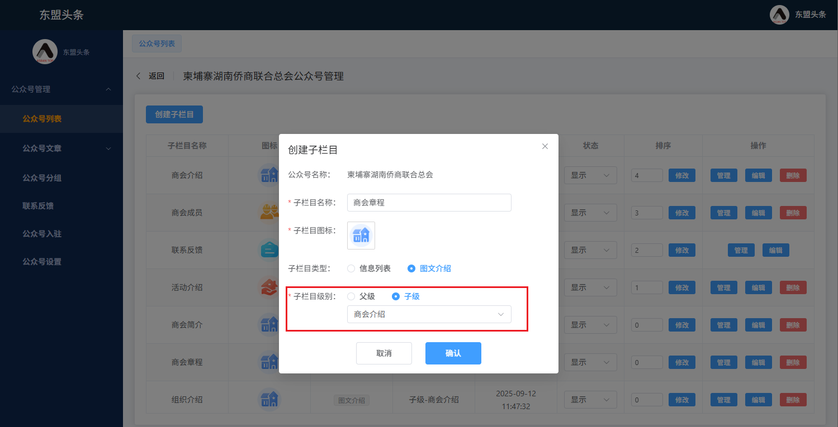Expand 公众号文章 sidebar menu
This screenshot has height=427, width=838.
click(x=61, y=148)
